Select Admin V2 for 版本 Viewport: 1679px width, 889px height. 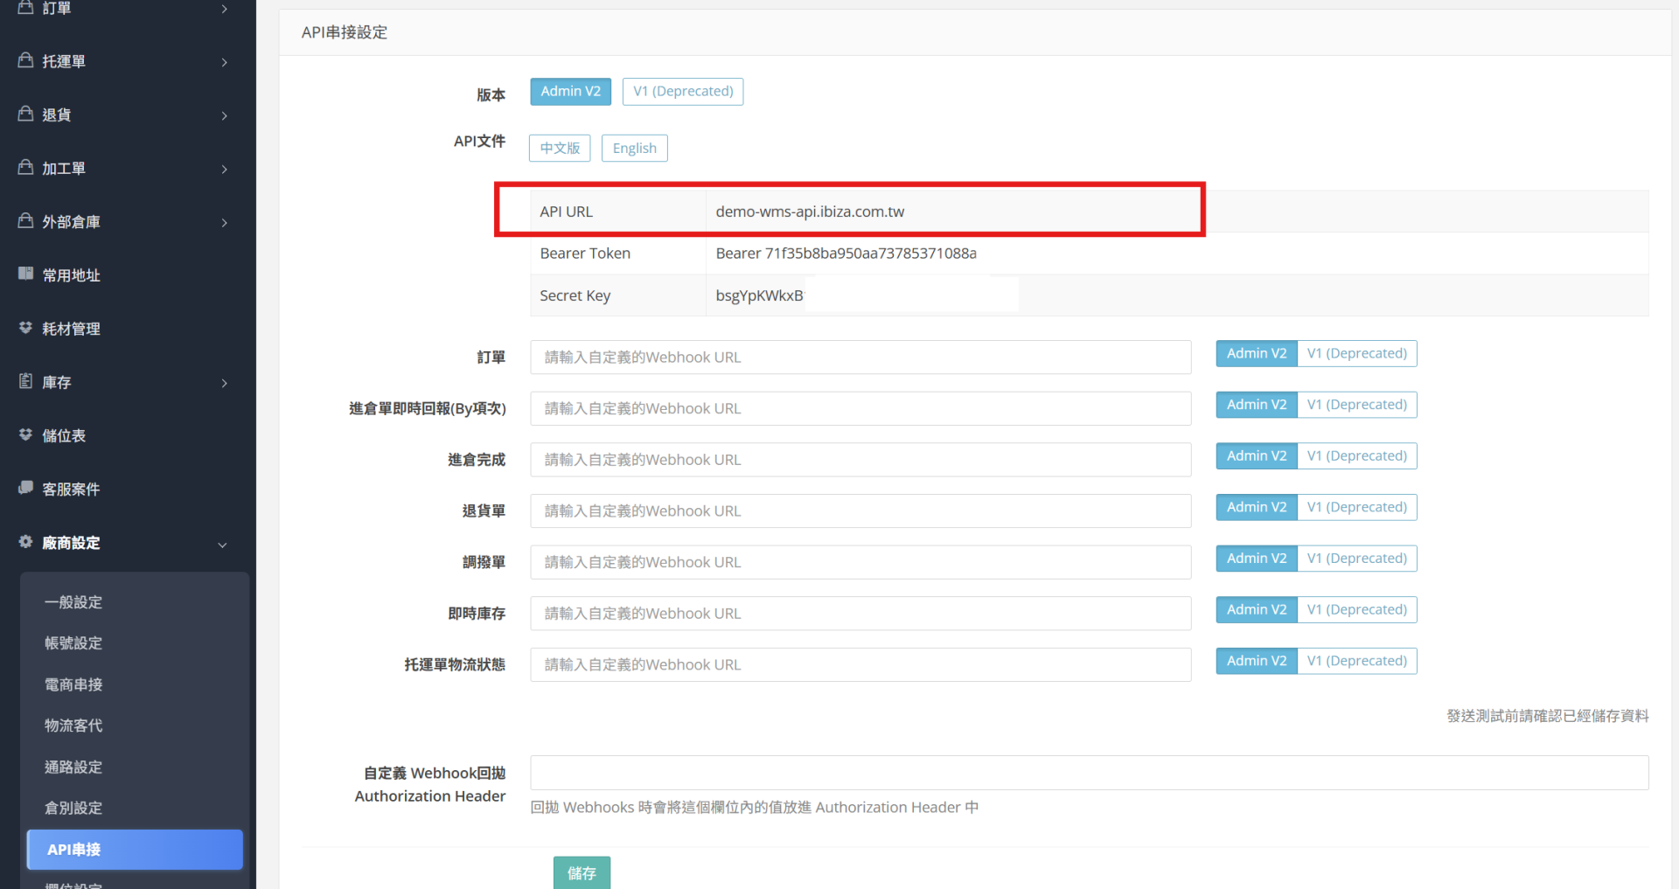pos(570,92)
